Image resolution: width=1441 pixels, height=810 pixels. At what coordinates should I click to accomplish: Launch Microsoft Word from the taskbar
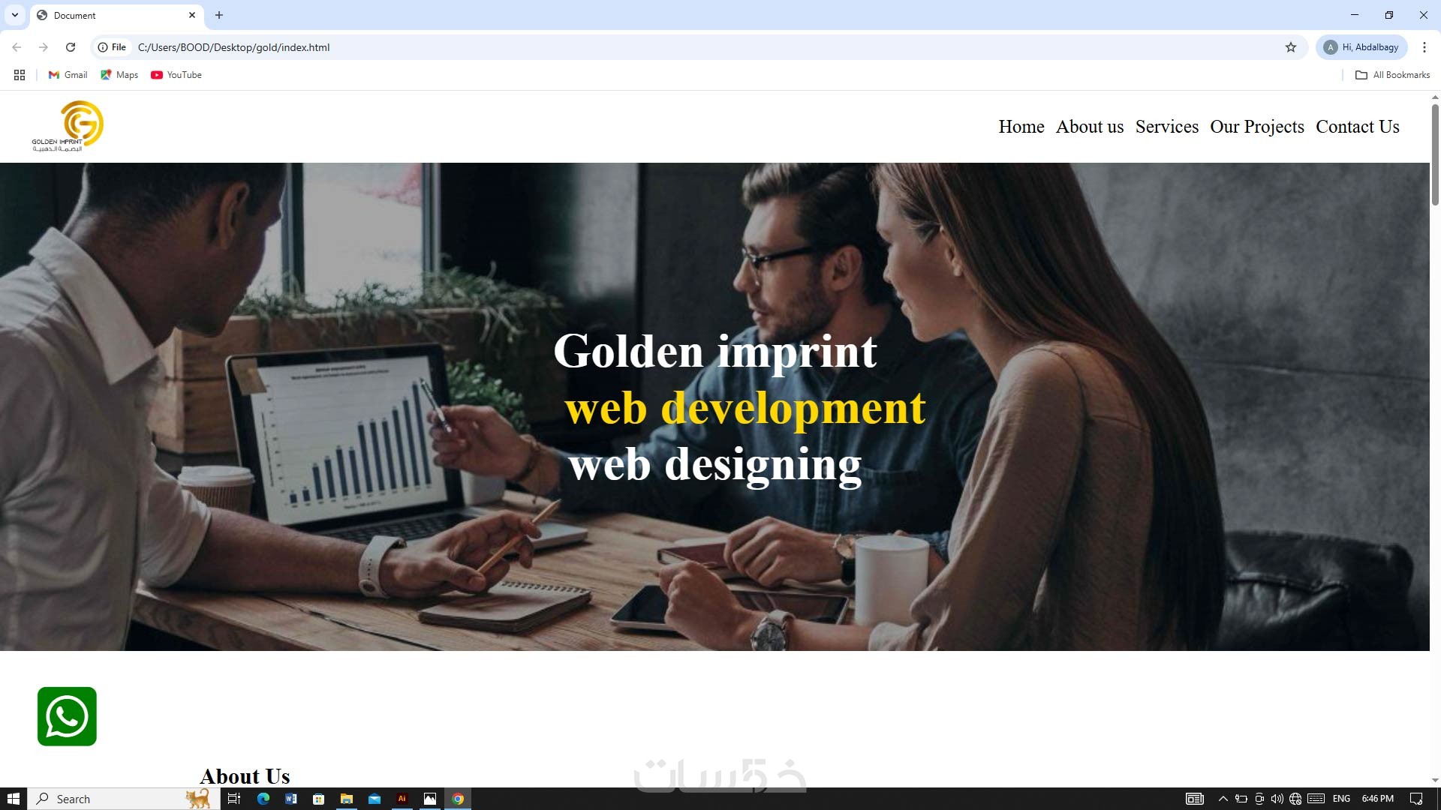point(291,799)
